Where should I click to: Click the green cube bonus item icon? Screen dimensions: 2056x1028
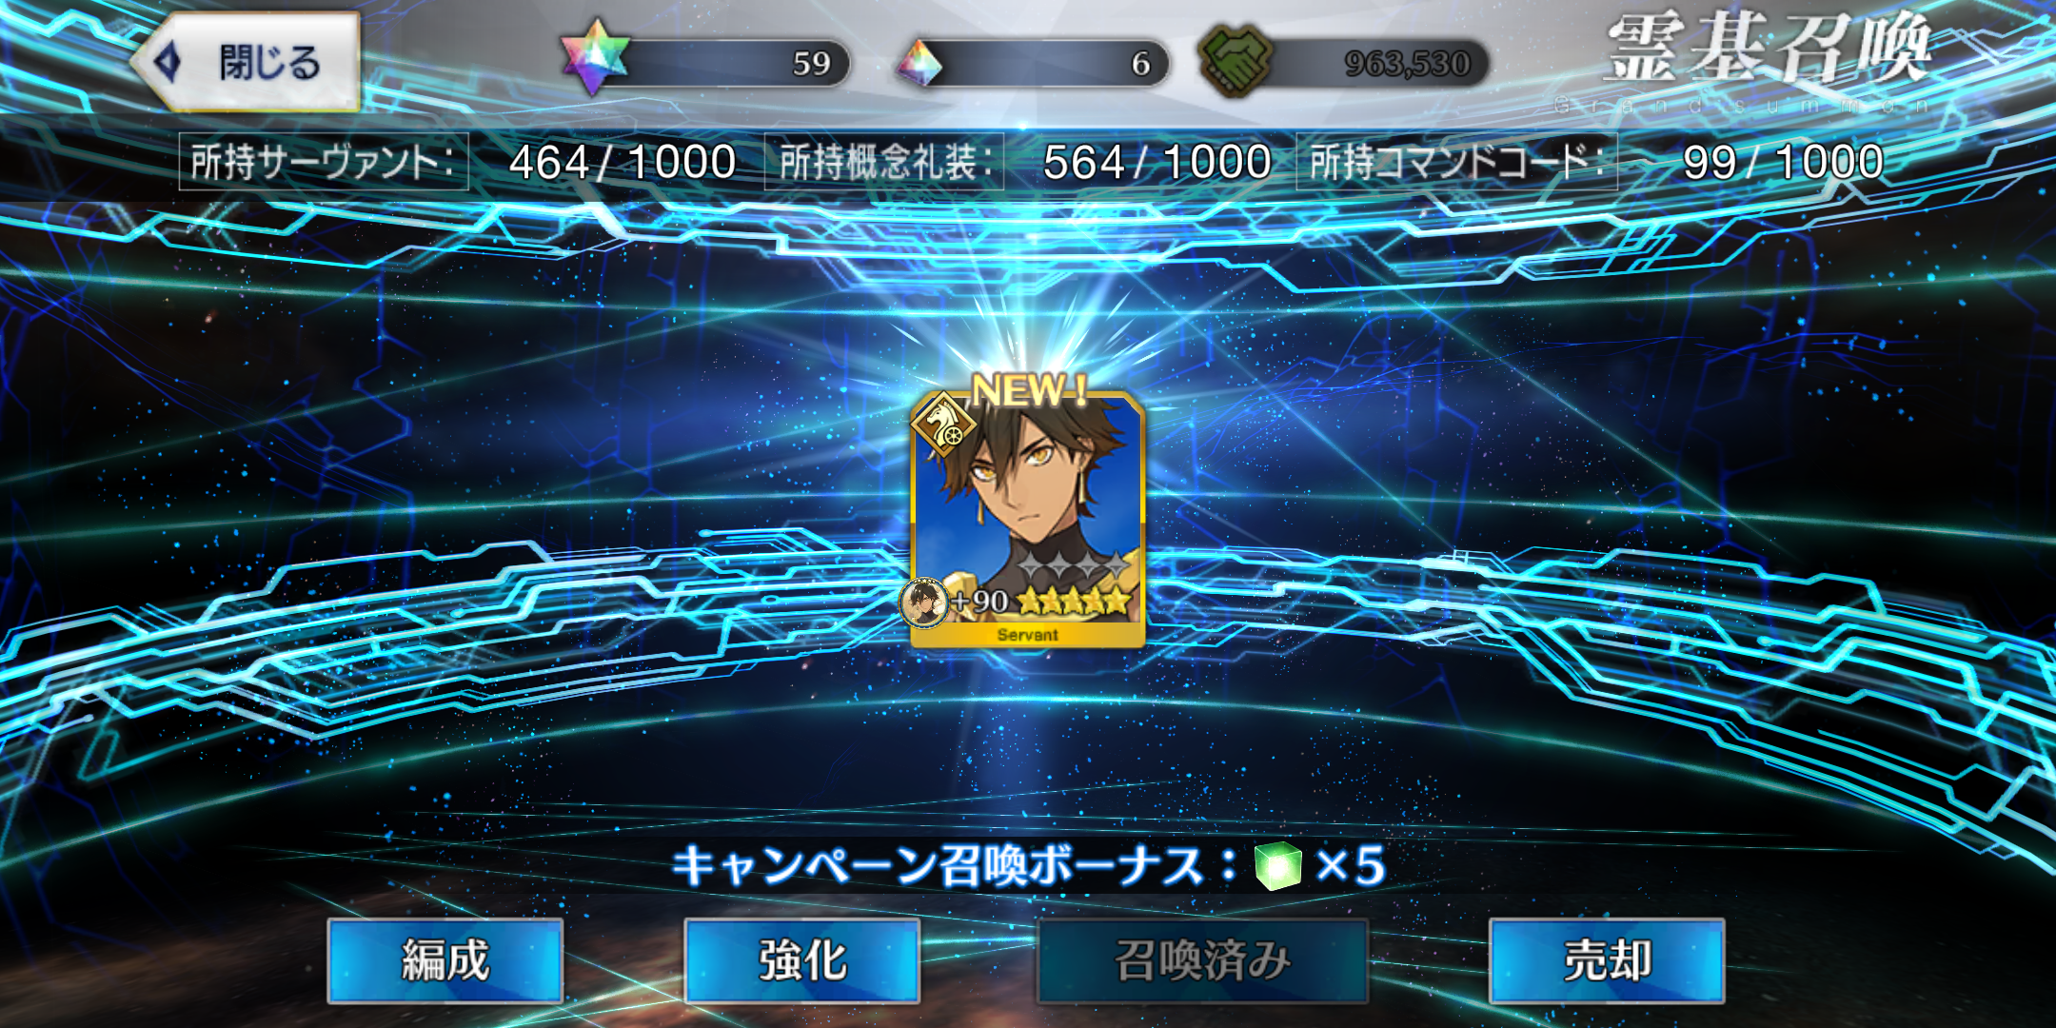(x=1277, y=865)
